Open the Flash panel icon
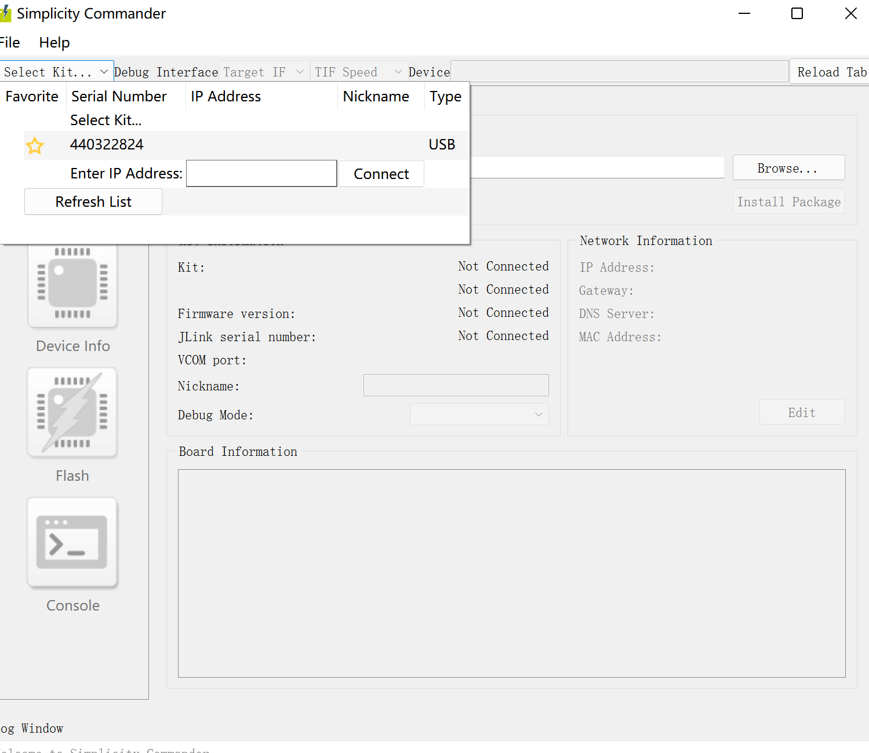 (x=72, y=412)
